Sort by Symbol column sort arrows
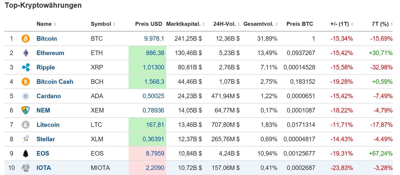The image size is (400, 175). tap(114, 24)
